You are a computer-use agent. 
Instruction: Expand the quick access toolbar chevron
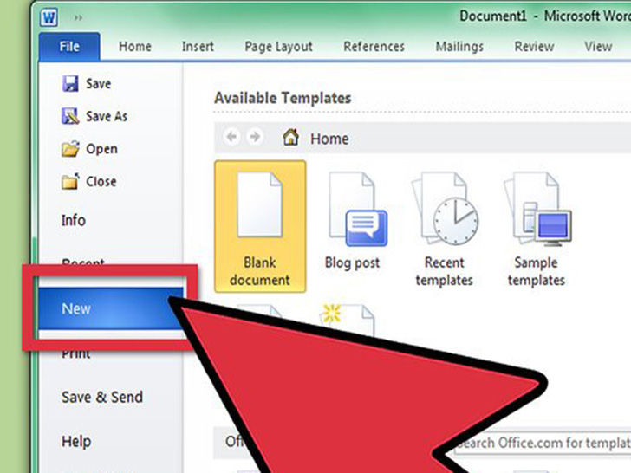pos(78,17)
